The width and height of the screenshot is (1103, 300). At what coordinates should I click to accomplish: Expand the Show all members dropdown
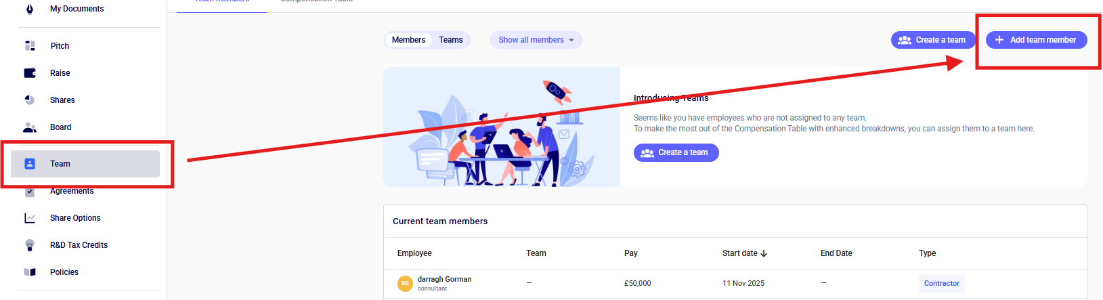[536, 40]
